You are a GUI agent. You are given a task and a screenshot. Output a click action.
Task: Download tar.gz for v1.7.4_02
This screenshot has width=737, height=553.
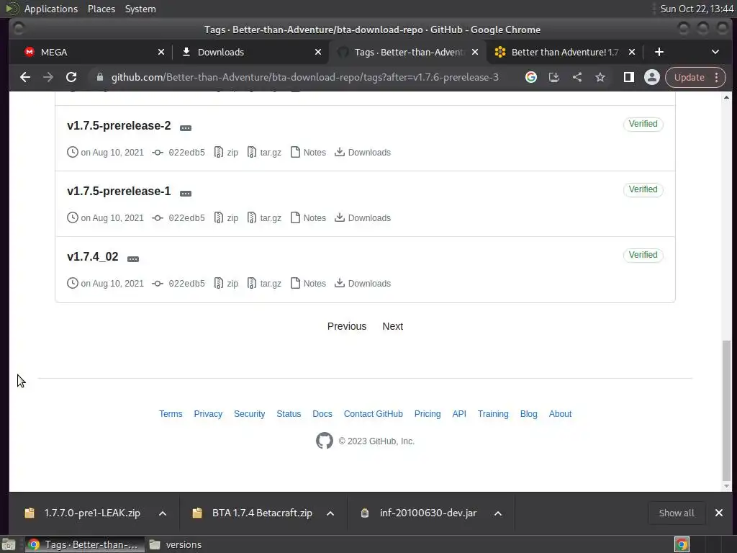(264, 283)
